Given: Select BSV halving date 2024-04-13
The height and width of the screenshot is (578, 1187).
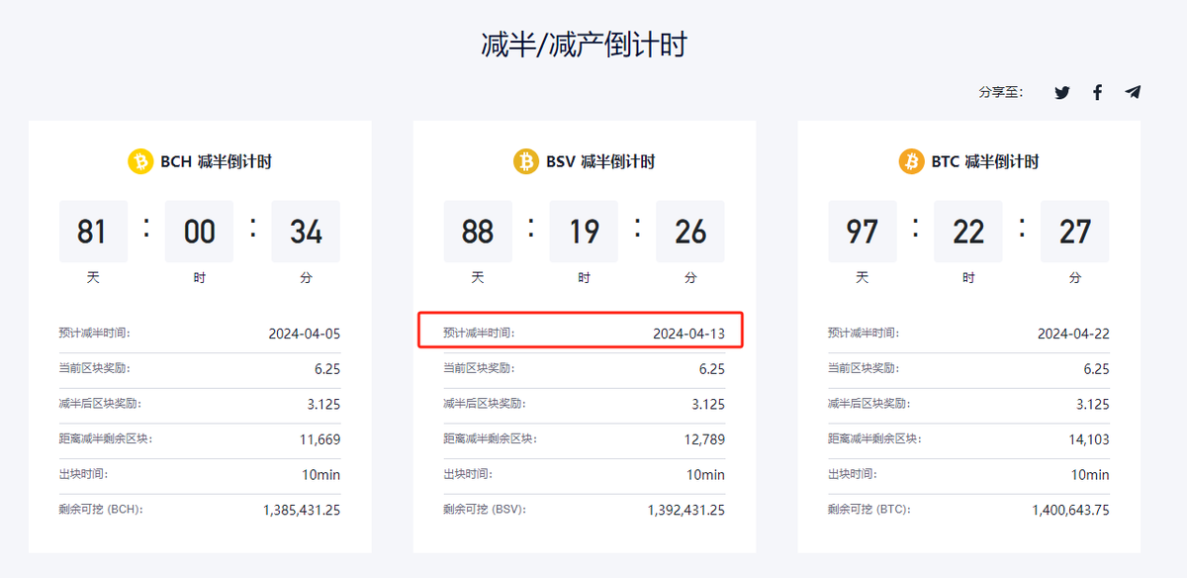Looking at the screenshot, I should tap(688, 334).
